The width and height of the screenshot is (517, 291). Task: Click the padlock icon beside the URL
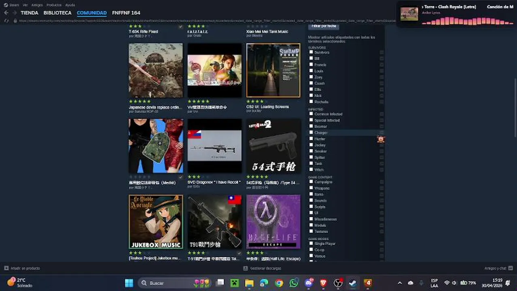click(15, 21)
